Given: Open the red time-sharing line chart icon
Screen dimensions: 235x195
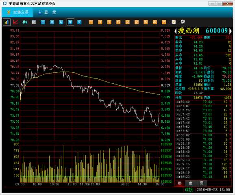Looking at the screenshot, I should click(15, 22).
